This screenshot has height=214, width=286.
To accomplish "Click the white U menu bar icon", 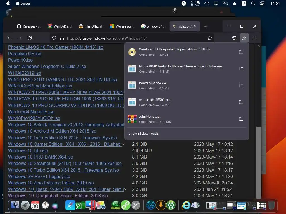I will tap(244, 3).
